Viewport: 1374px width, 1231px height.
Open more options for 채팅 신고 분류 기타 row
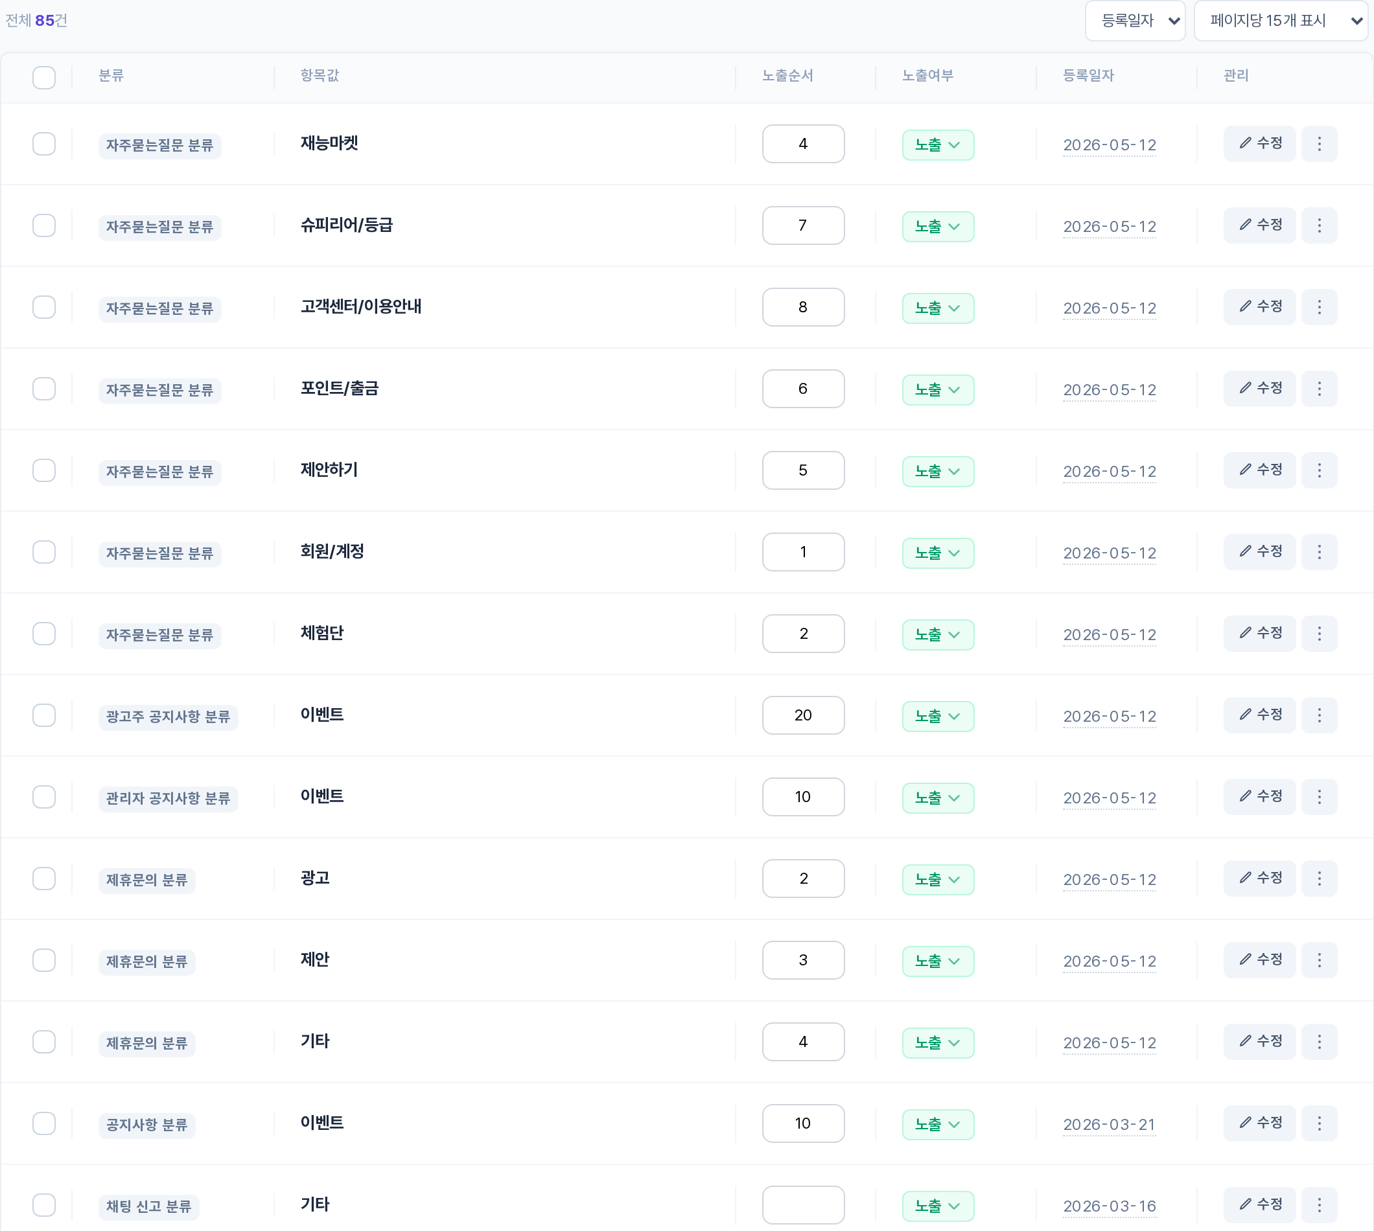coord(1318,1205)
